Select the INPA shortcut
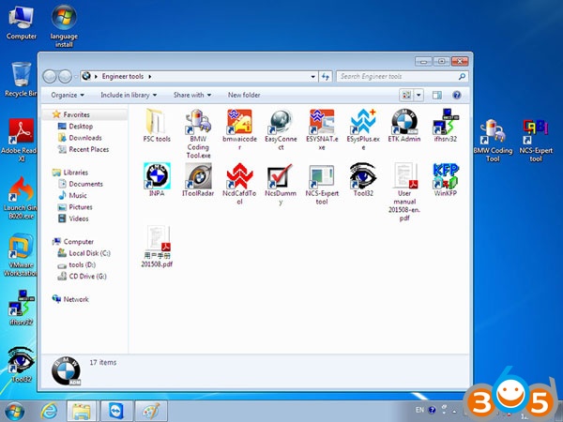This screenshot has width=563, height=422. point(157,179)
